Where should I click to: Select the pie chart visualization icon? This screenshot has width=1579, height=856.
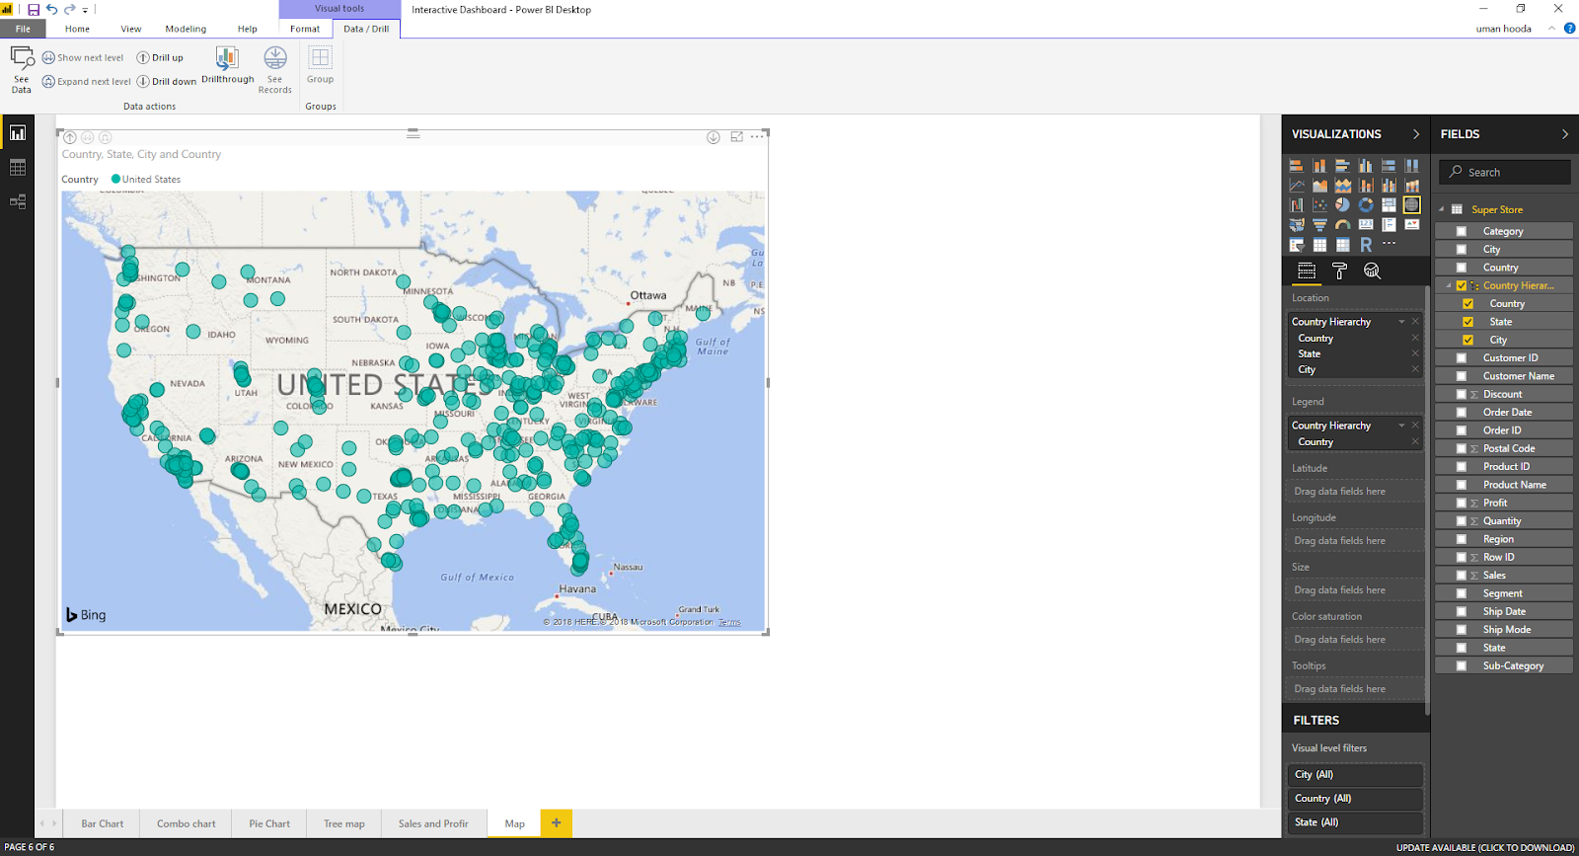(1342, 205)
